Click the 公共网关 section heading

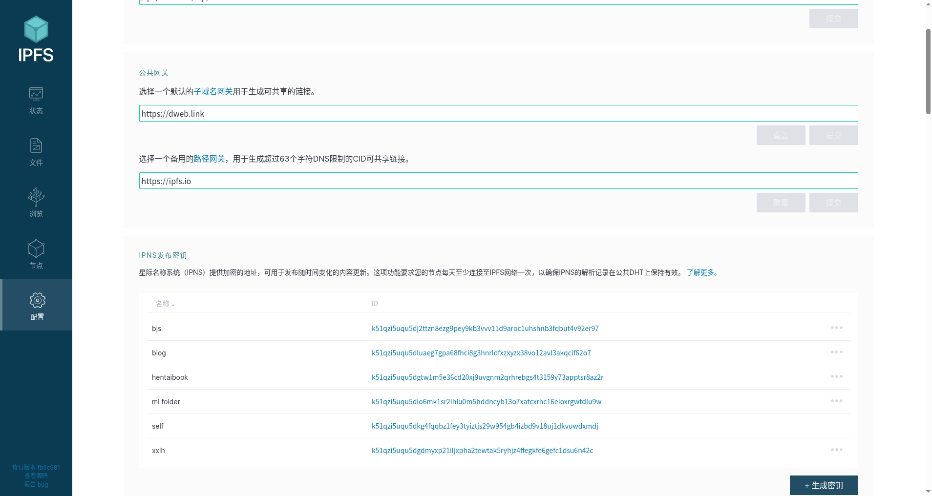click(154, 73)
